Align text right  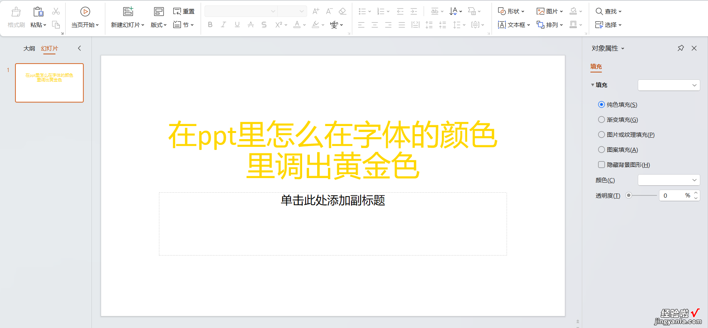point(388,25)
